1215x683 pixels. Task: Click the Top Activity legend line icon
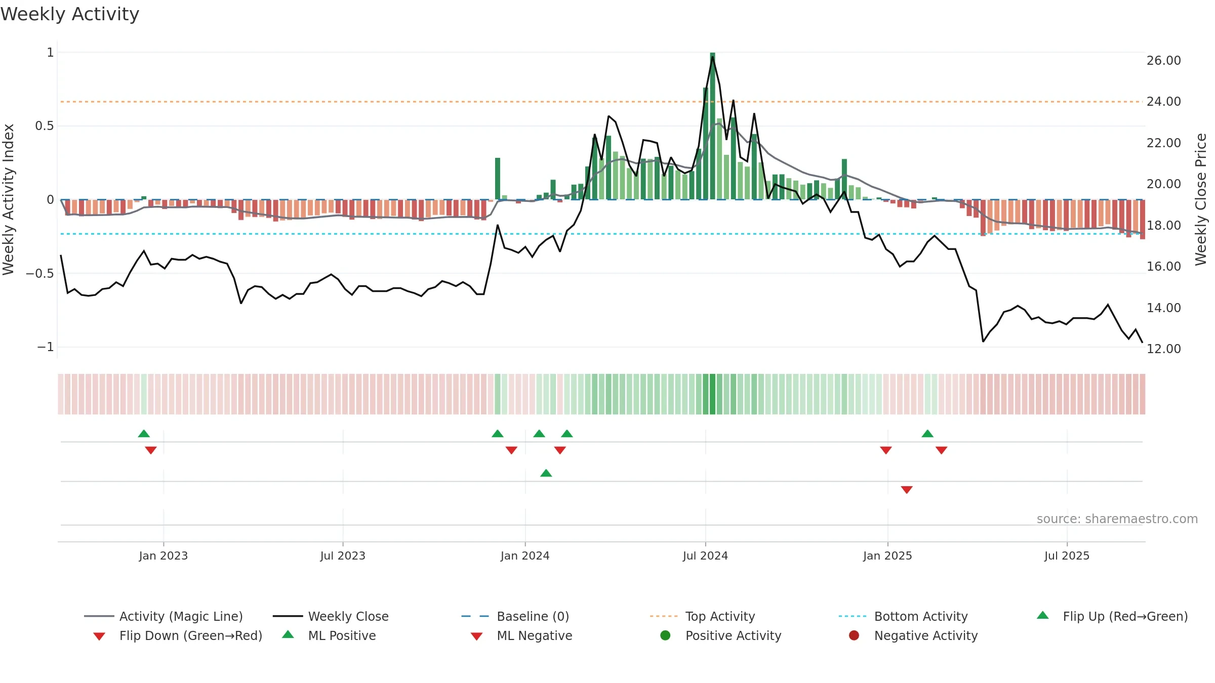coord(663,616)
